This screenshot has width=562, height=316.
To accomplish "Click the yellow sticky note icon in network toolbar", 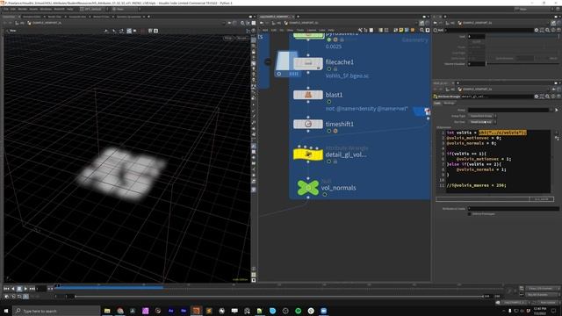I will coord(401,31).
